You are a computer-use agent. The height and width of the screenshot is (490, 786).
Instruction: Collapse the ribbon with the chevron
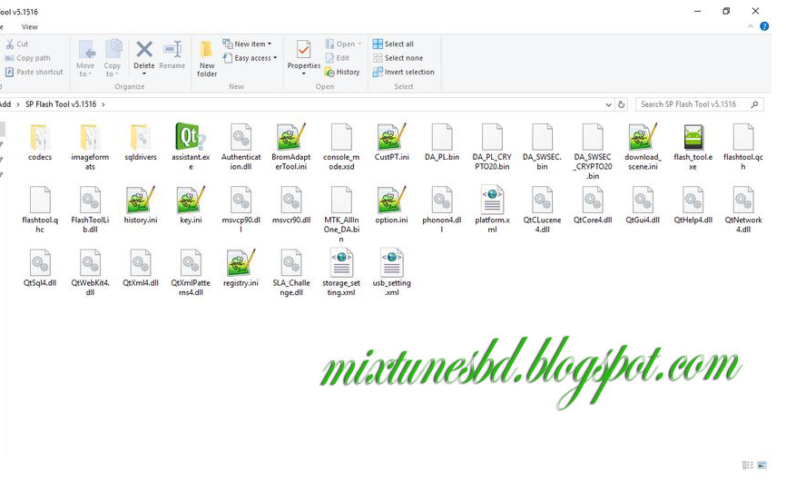coord(751,26)
